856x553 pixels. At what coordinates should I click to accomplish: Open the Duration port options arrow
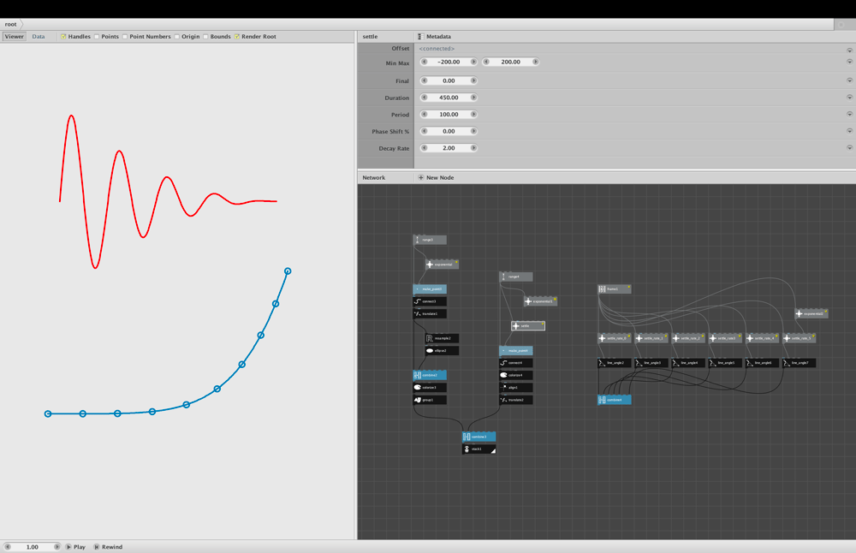click(x=849, y=98)
